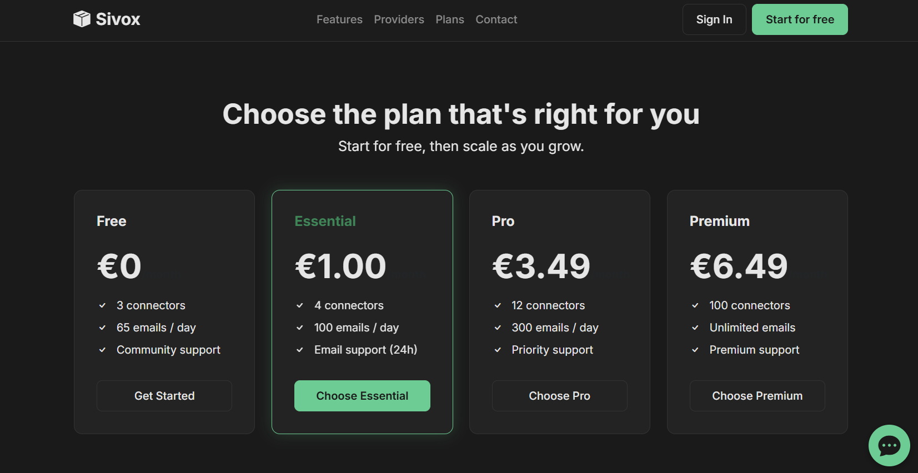Click the Start for free button
This screenshot has width=918, height=473.
click(x=799, y=19)
